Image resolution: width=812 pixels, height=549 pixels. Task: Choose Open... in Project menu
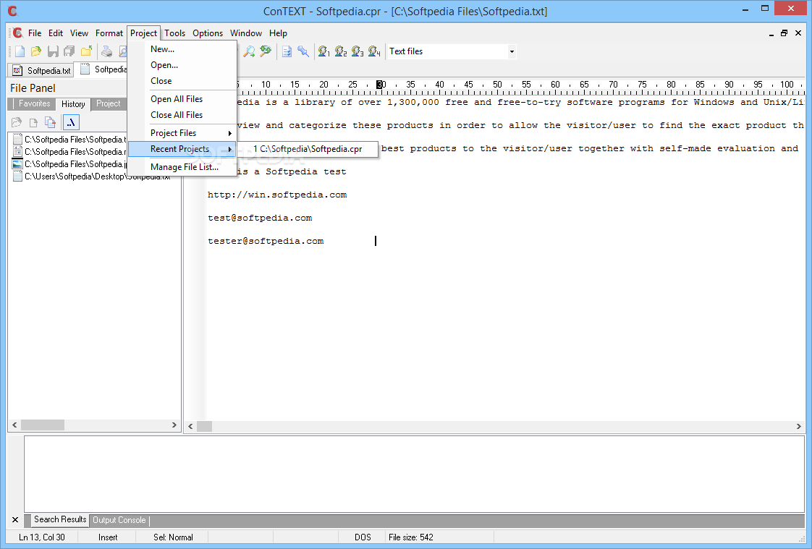pos(182,65)
